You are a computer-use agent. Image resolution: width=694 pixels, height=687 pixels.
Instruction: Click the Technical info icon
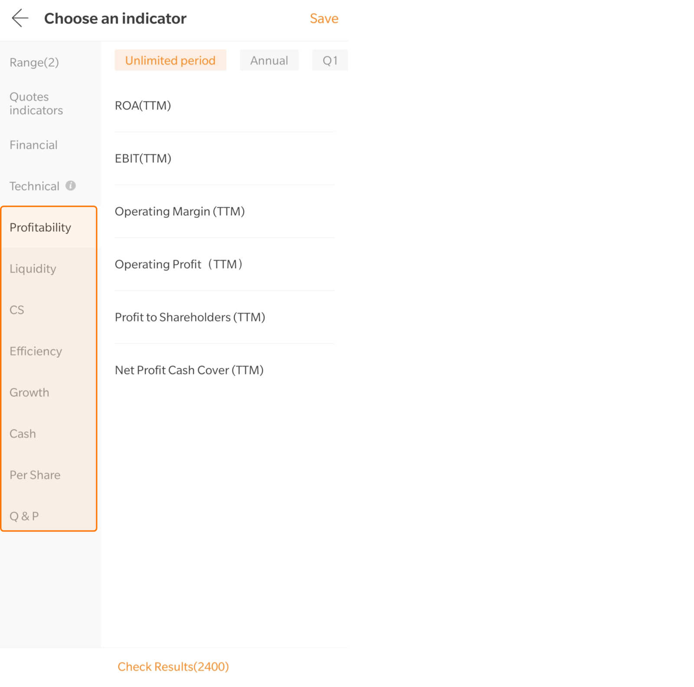click(70, 186)
